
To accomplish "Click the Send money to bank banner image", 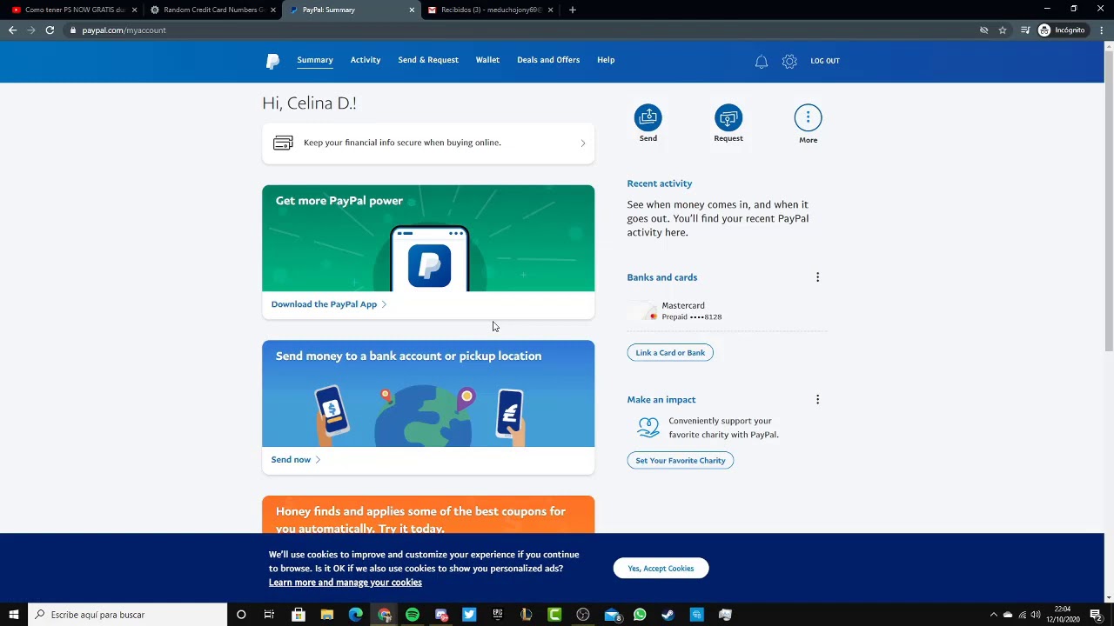I will 428,394.
